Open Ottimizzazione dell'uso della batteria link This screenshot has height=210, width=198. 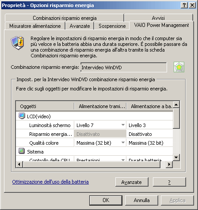(x=50, y=182)
